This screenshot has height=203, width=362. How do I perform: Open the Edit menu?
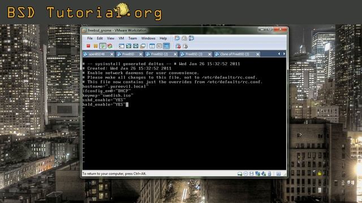click(x=100, y=38)
